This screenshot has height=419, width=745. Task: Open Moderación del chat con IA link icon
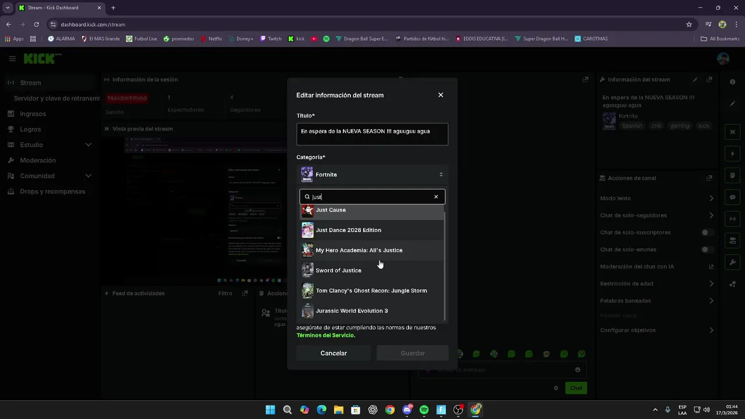[x=711, y=267]
